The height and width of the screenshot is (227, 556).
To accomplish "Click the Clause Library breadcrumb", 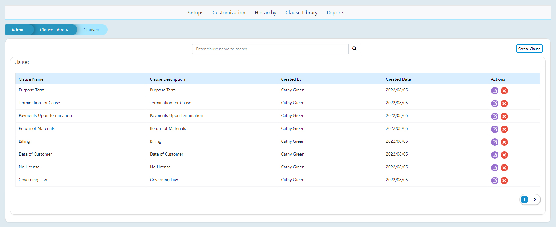I will click(x=54, y=30).
